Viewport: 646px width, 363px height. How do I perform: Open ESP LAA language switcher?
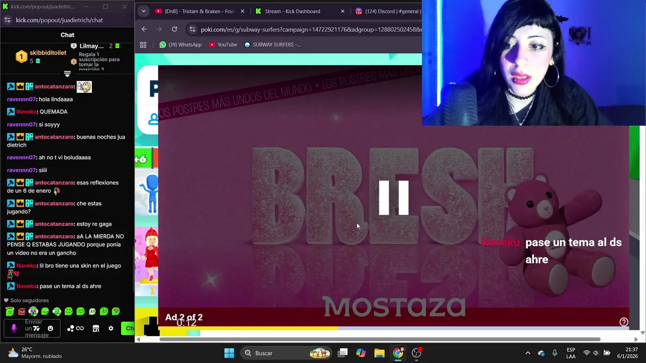pyautogui.click(x=571, y=353)
